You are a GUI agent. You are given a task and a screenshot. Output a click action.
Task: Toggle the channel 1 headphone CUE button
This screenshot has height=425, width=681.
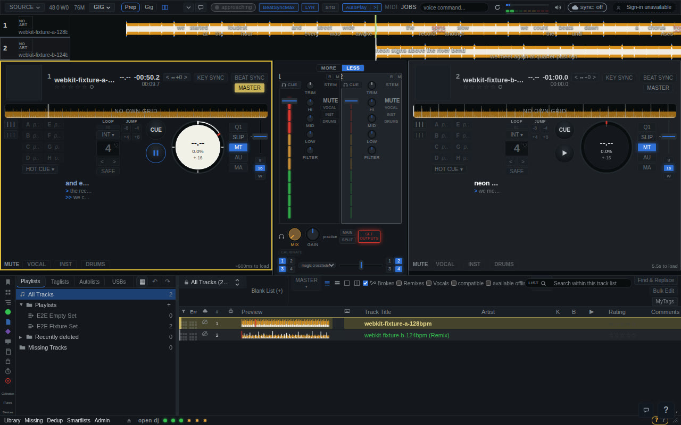(290, 84)
